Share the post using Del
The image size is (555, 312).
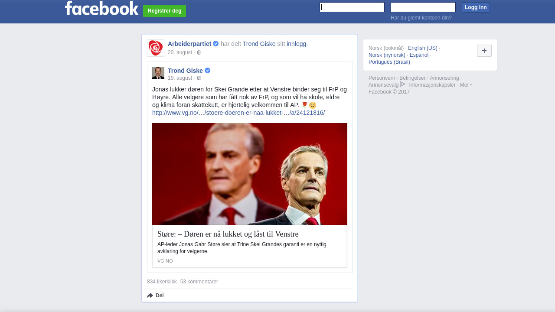point(155,296)
